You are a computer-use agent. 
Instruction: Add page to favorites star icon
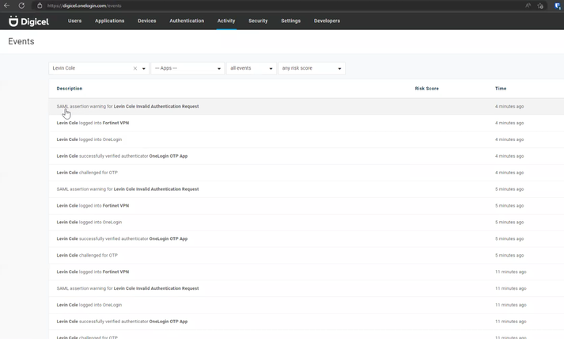pos(540,6)
